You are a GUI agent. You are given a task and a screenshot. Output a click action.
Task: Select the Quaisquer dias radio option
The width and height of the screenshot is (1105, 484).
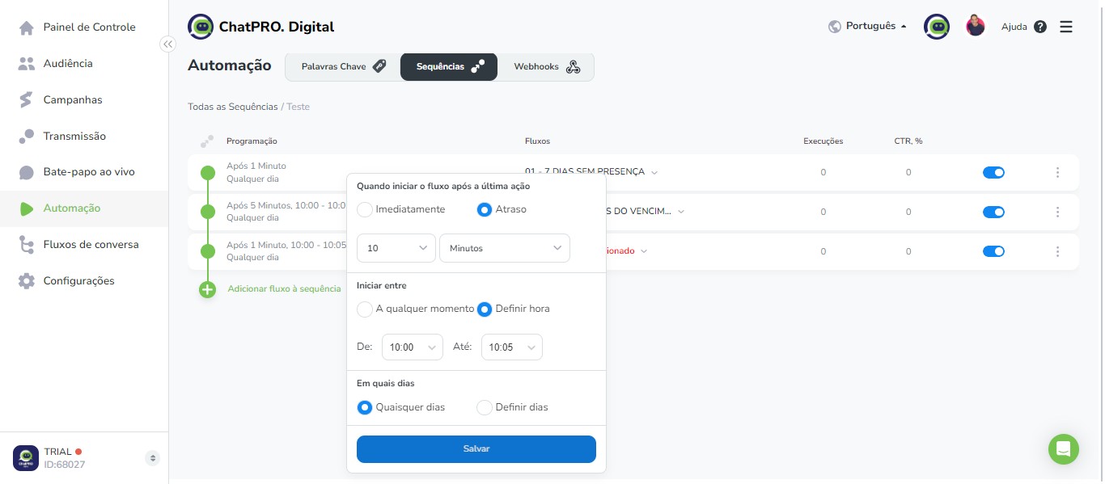pos(365,407)
